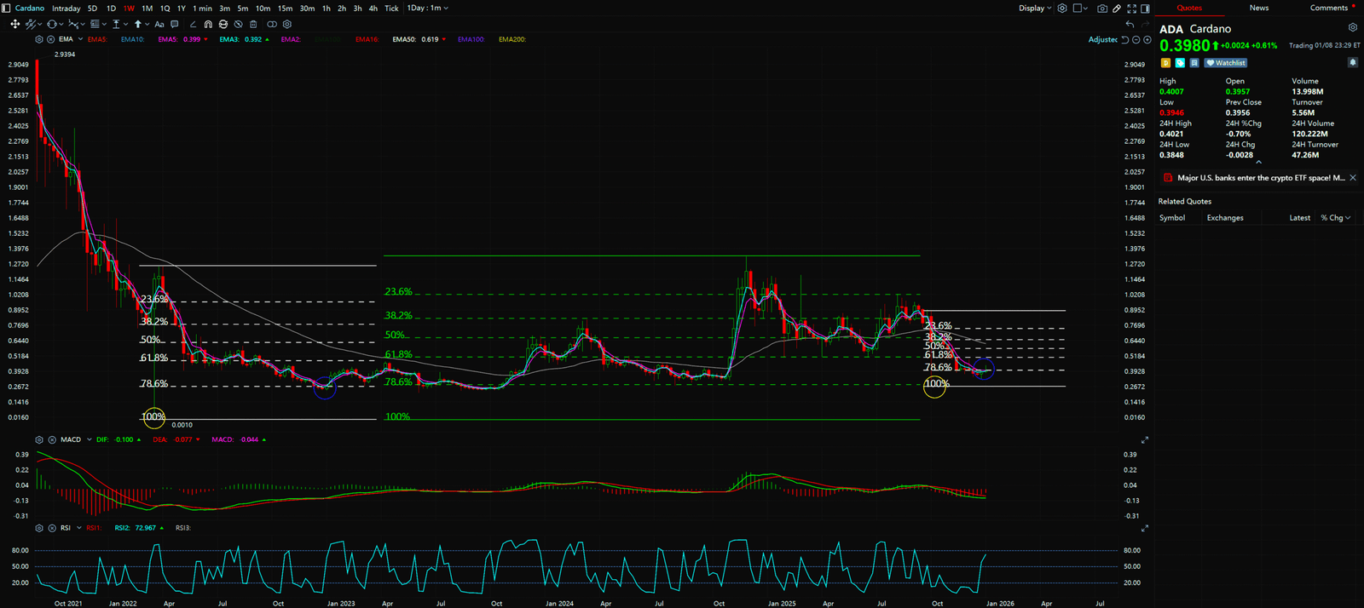This screenshot has height=608, width=1364.
Task: Open the crypto ETF news headline
Action: [1260, 178]
